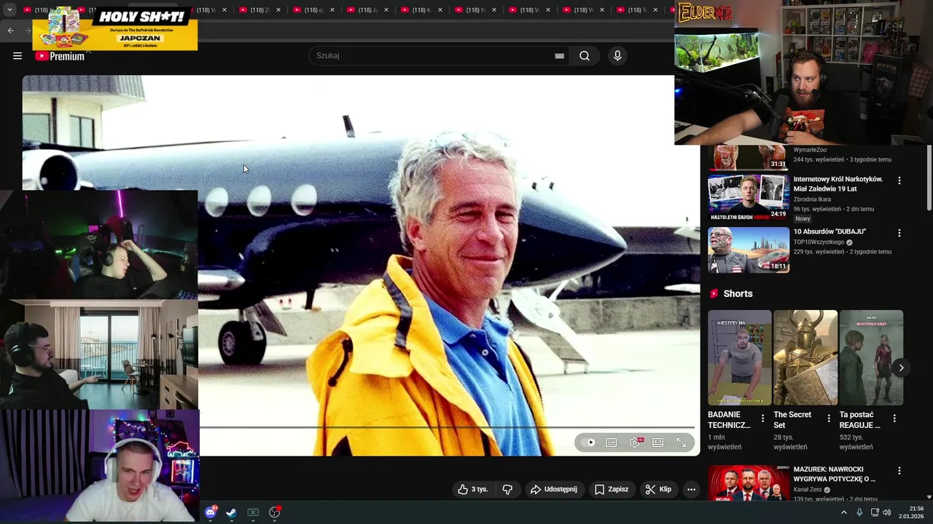Open the Xbox app taskbar icon
Viewport: 933px width, 524px height.
253,512
